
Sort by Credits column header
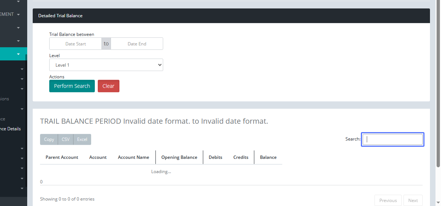241,157
